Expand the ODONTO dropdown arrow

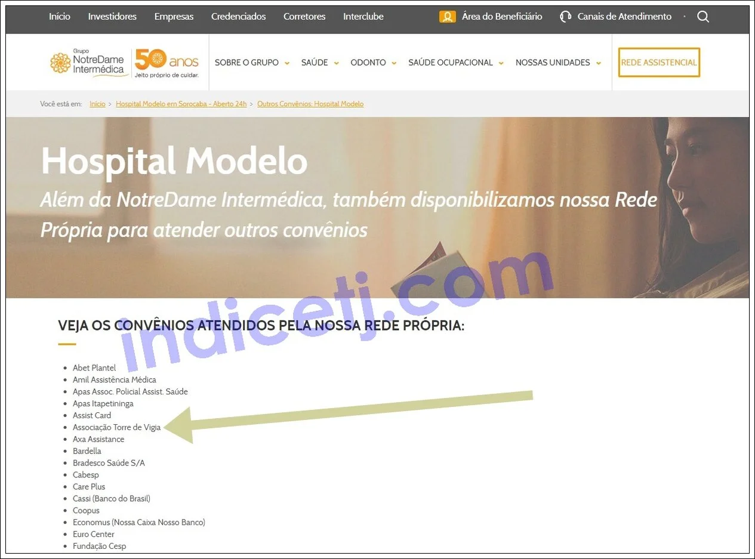[x=394, y=63]
